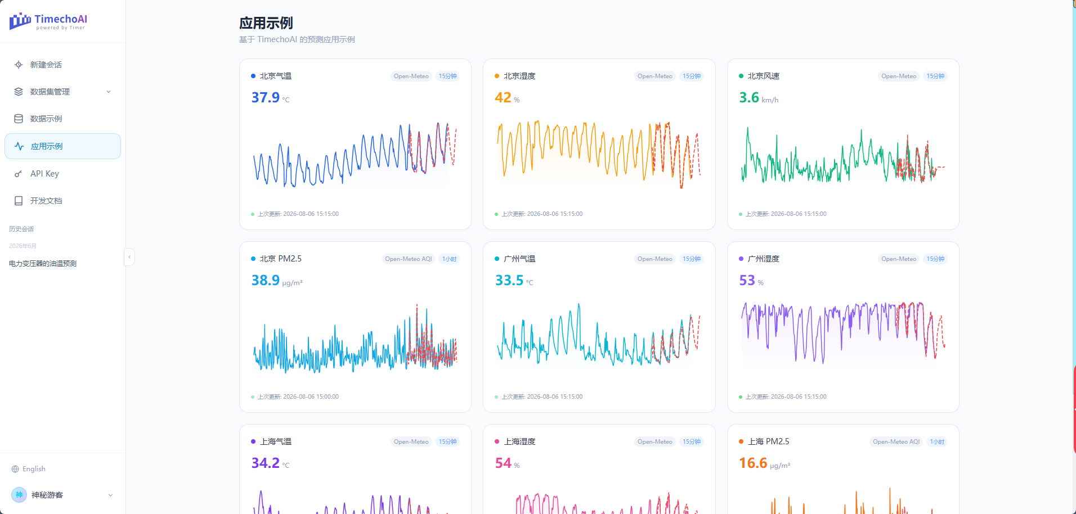
Task: Click the 北京风速 line chart
Action: pyautogui.click(x=843, y=155)
